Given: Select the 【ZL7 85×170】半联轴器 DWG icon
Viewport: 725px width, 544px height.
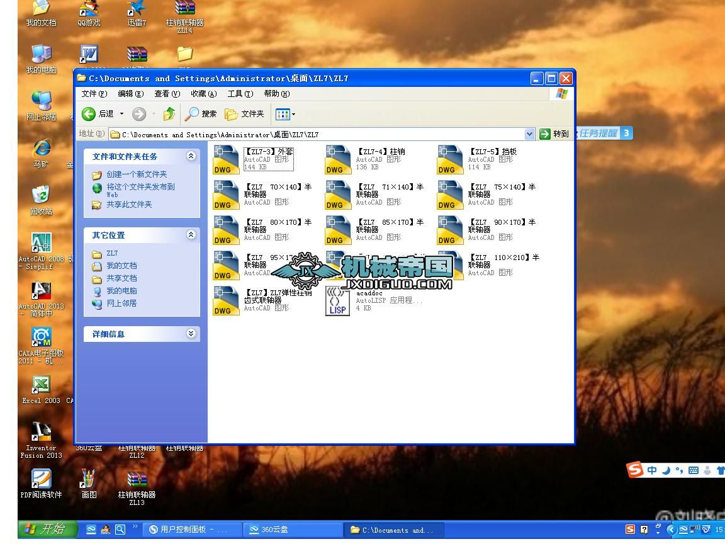Looking at the screenshot, I should [x=338, y=230].
